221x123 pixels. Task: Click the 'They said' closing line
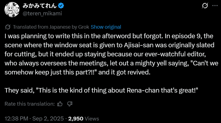[x=101, y=90]
